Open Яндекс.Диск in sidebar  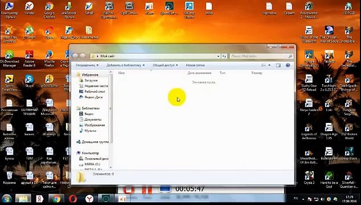point(93,97)
